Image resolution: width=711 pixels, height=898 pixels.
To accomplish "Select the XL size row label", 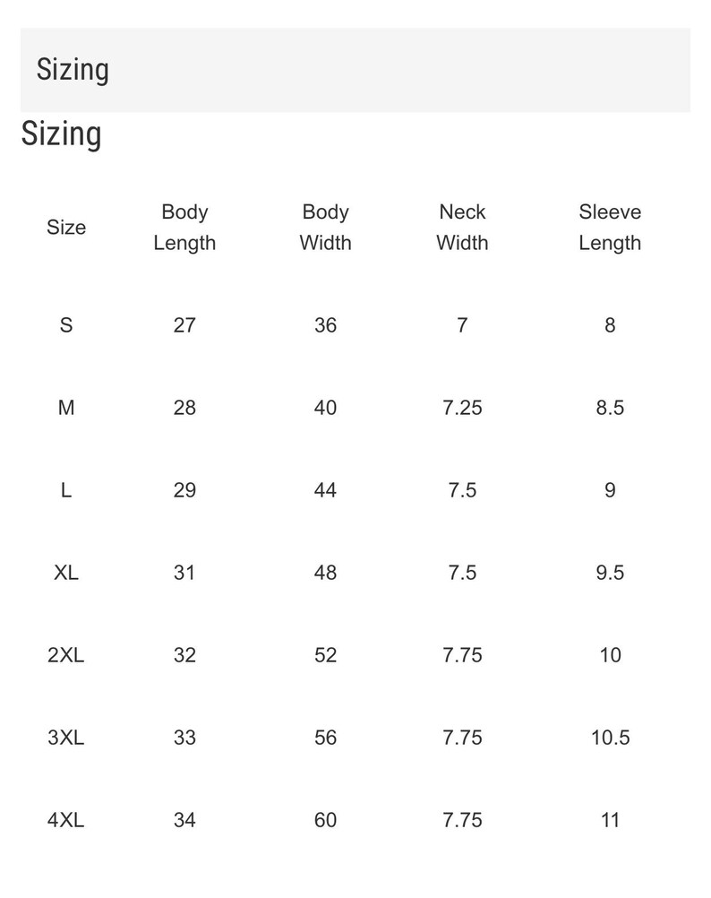I will (x=66, y=573).
